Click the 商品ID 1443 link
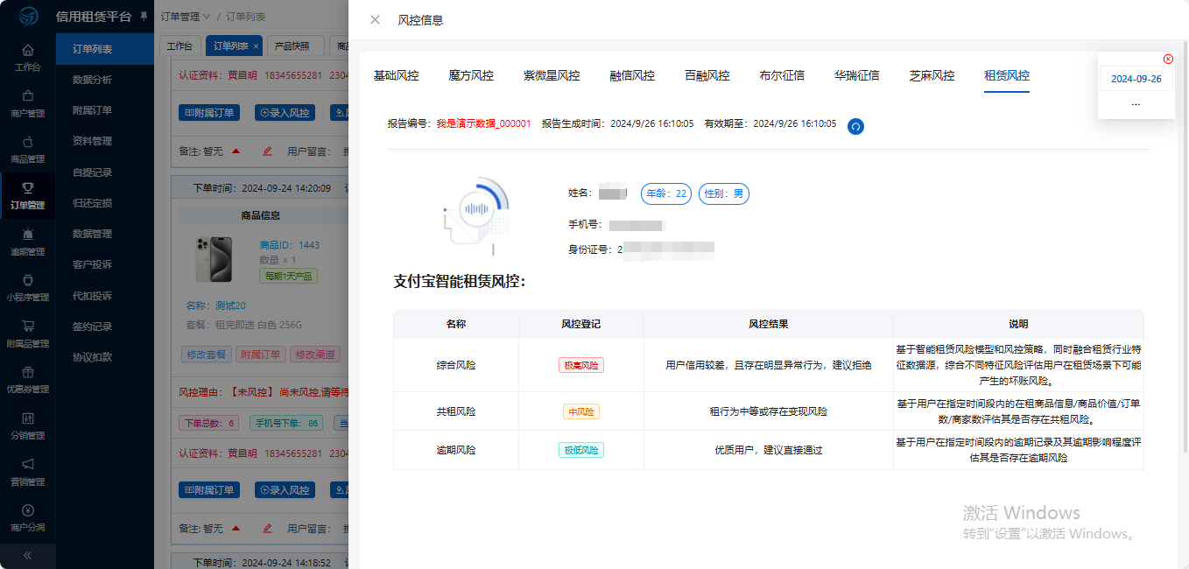This screenshot has height=569, width=1189. pyautogui.click(x=290, y=245)
